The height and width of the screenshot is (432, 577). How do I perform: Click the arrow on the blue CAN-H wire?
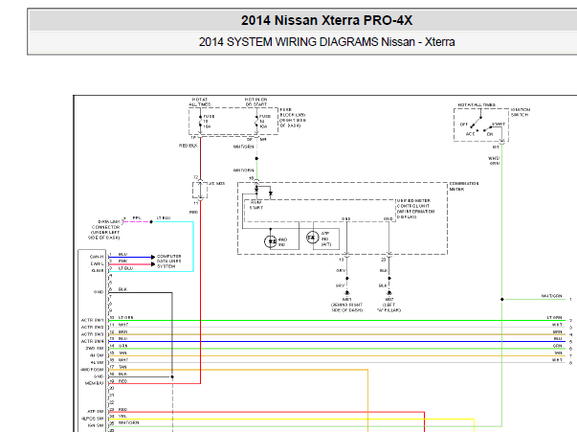pyautogui.click(x=153, y=257)
